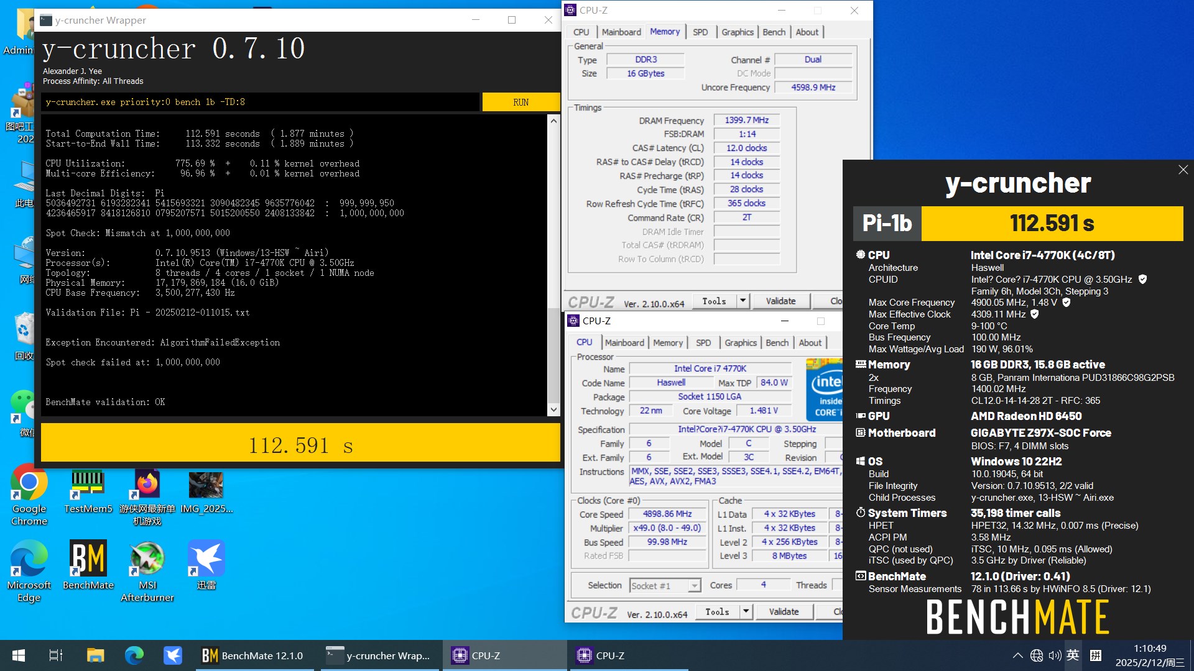The width and height of the screenshot is (1194, 671).
Task: Open About tab in upper CPU-Z window
Action: point(807,32)
